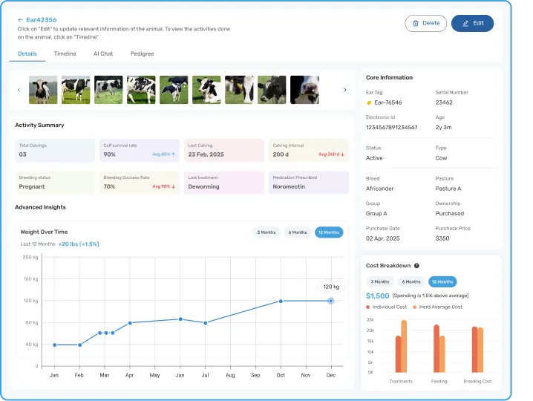The height and width of the screenshot is (401, 533).
Task: Click the Delete button
Action: (x=425, y=23)
